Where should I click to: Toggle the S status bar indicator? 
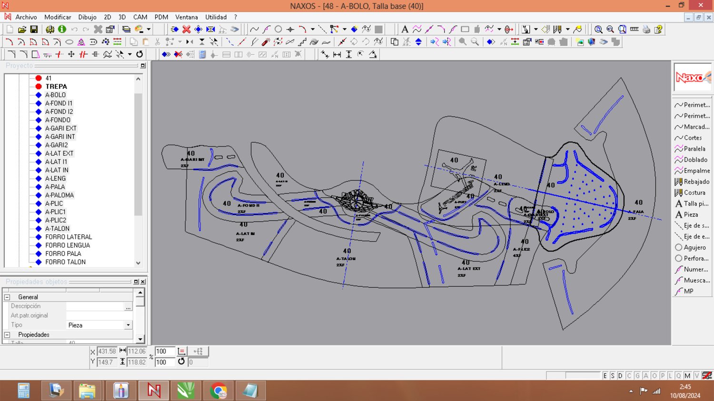tap(613, 376)
